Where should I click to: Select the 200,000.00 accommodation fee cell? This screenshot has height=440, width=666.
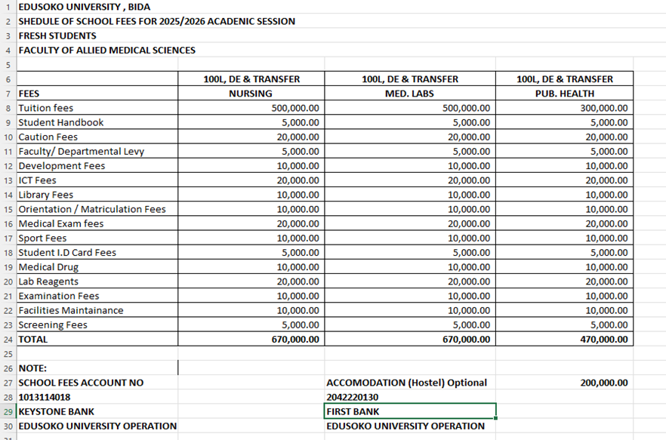point(603,383)
